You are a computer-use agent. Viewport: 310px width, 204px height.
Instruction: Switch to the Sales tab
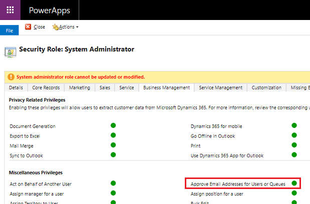105,87
